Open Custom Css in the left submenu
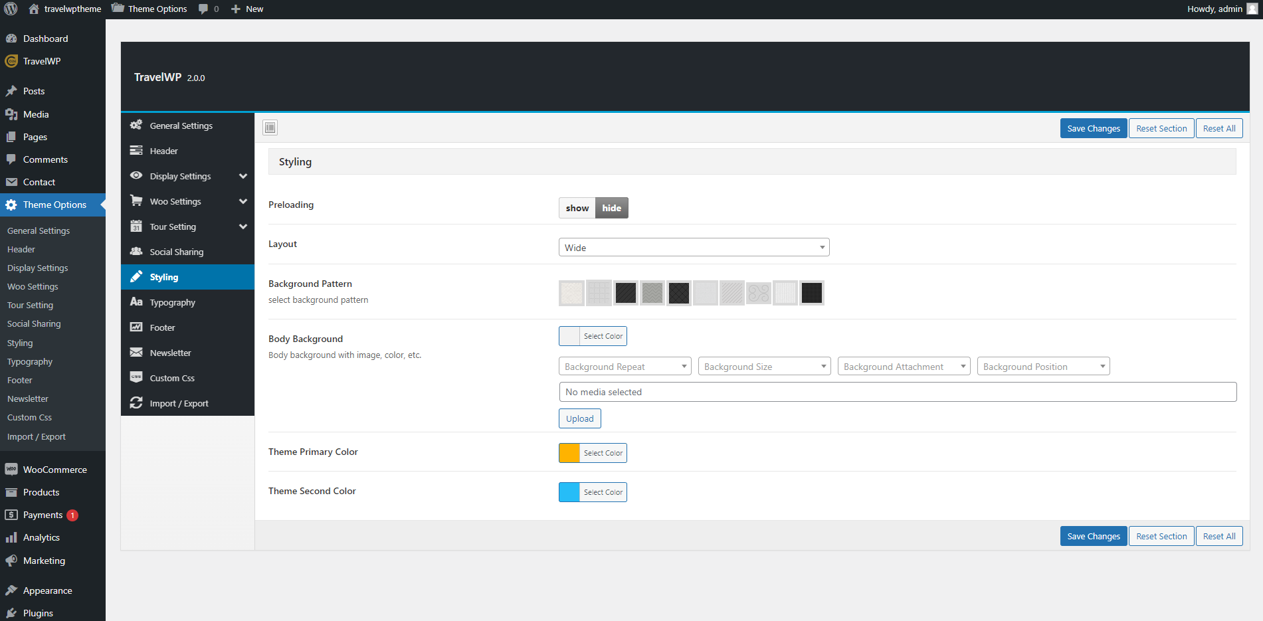This screenshot has width=1263, height=621. click(29, 417)
